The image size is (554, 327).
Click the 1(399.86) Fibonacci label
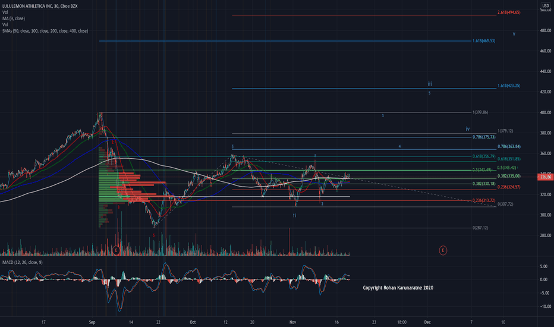(480, 112)
